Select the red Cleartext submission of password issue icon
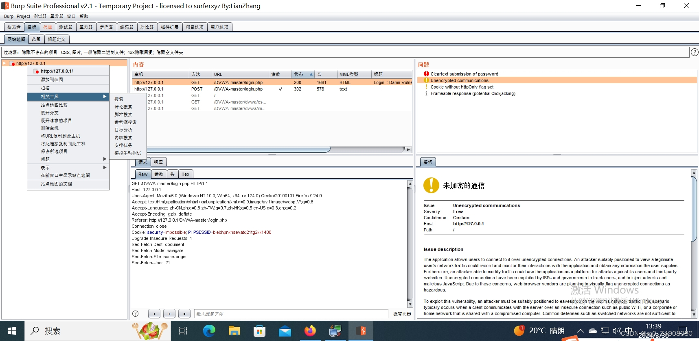The width and height of the screenshot is (699, 341). tap(426, 74)
